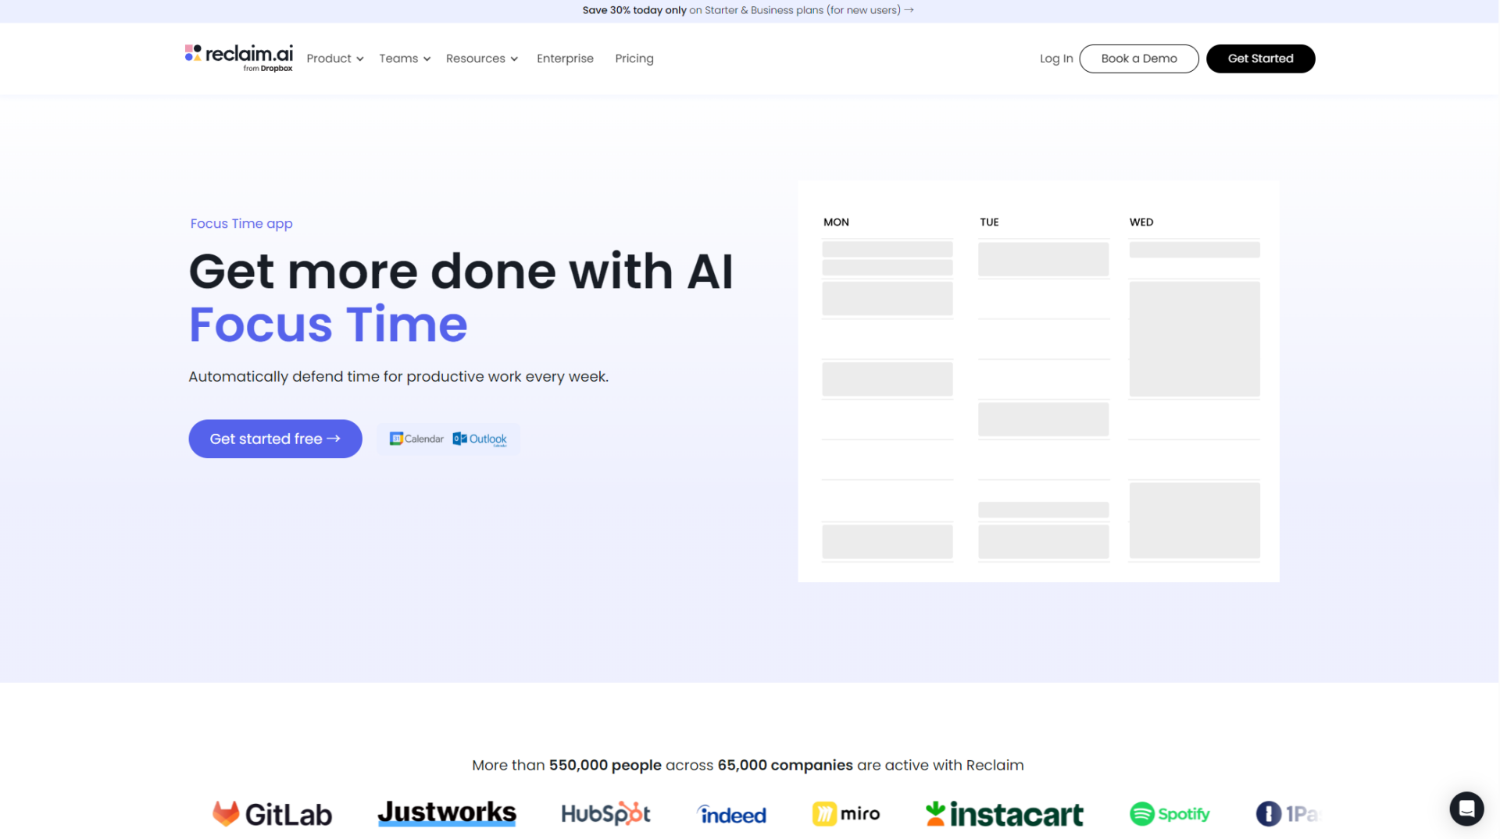Screen dimensions: 1500x839
Task: Click Book a Demo button
Action: [1138, 59]
